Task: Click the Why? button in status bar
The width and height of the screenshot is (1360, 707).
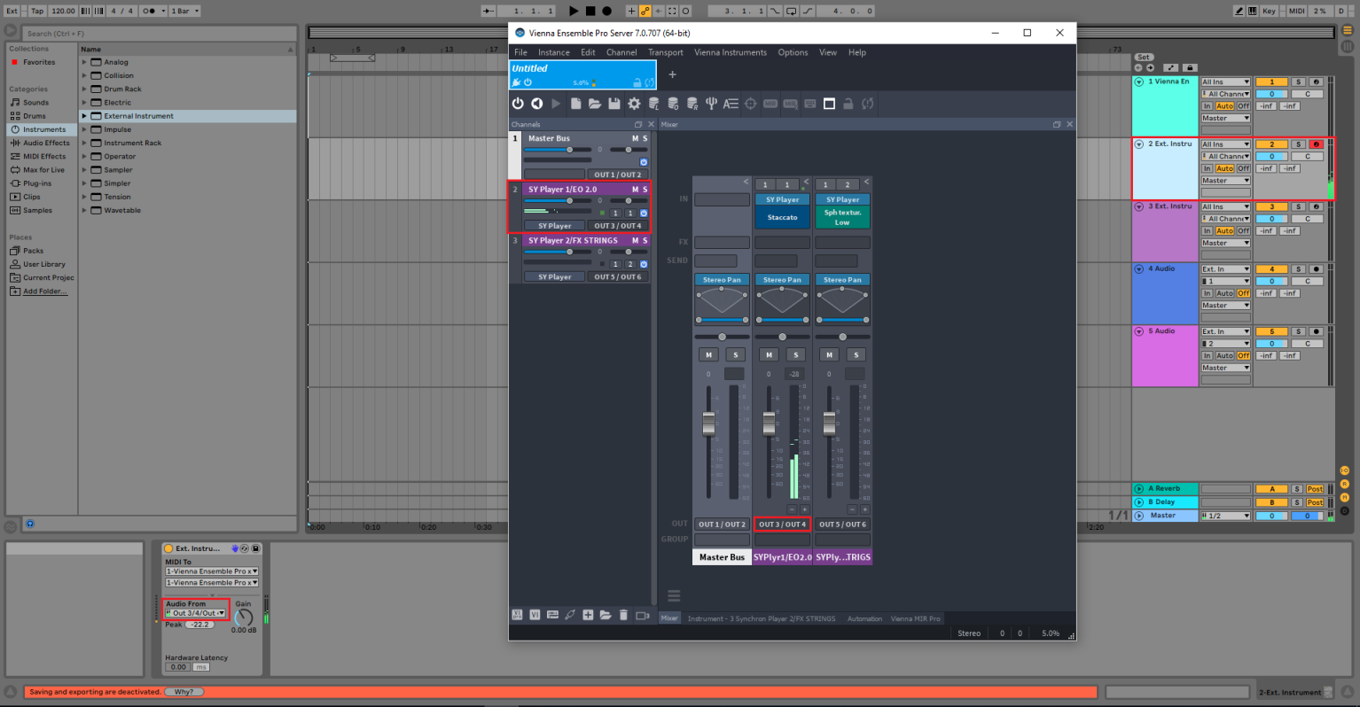Action: point(184,692)
